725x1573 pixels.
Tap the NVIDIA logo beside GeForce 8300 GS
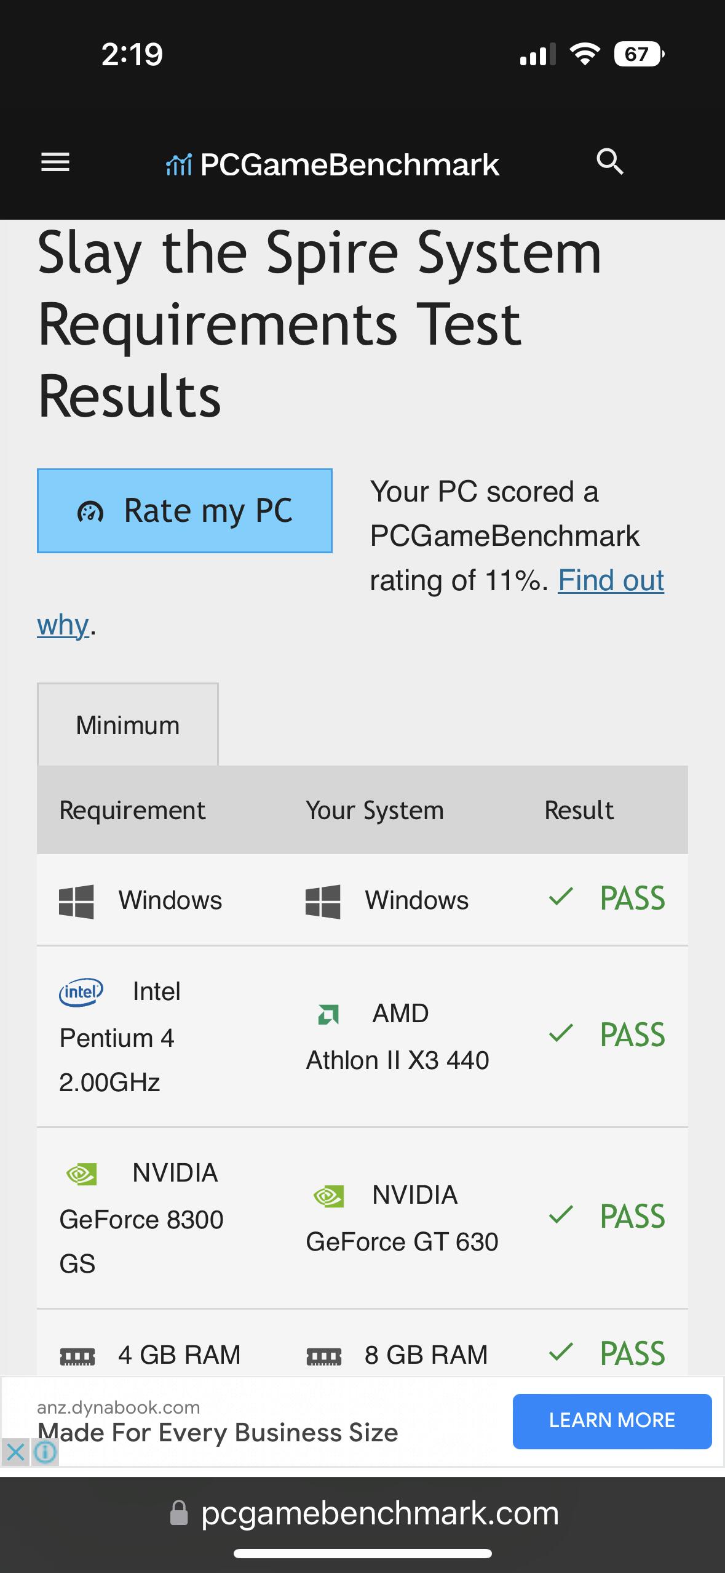tap(81, 1174)
